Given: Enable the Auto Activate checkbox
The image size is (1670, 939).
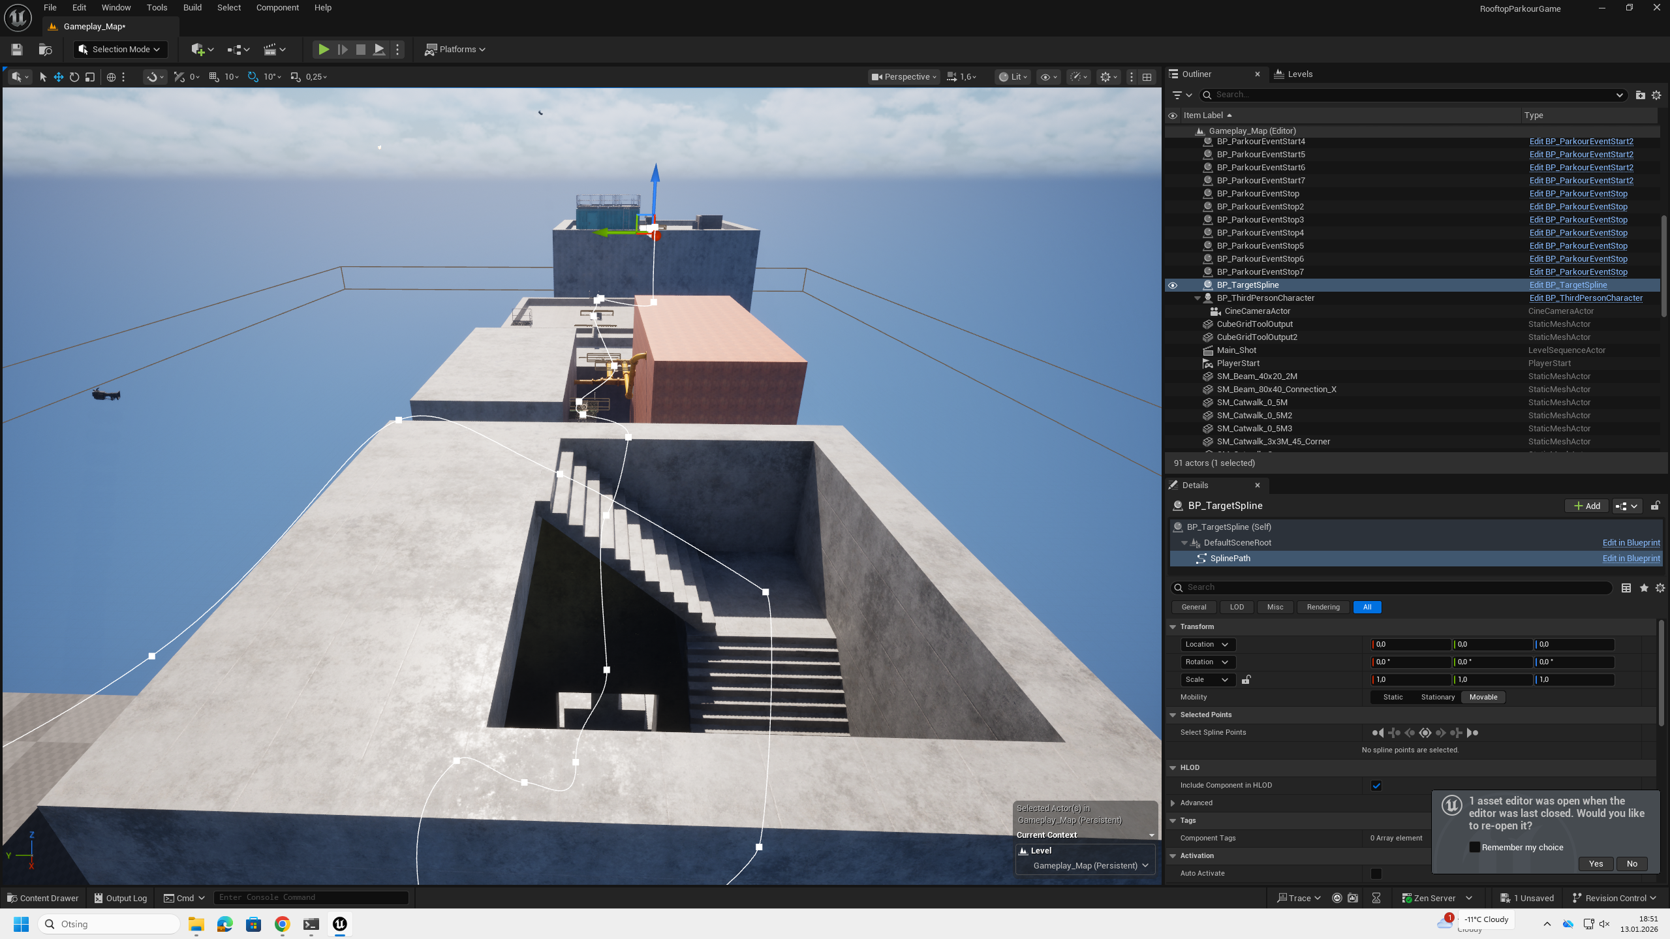Looking at the screenshot, I should [x=1376, y=874].
